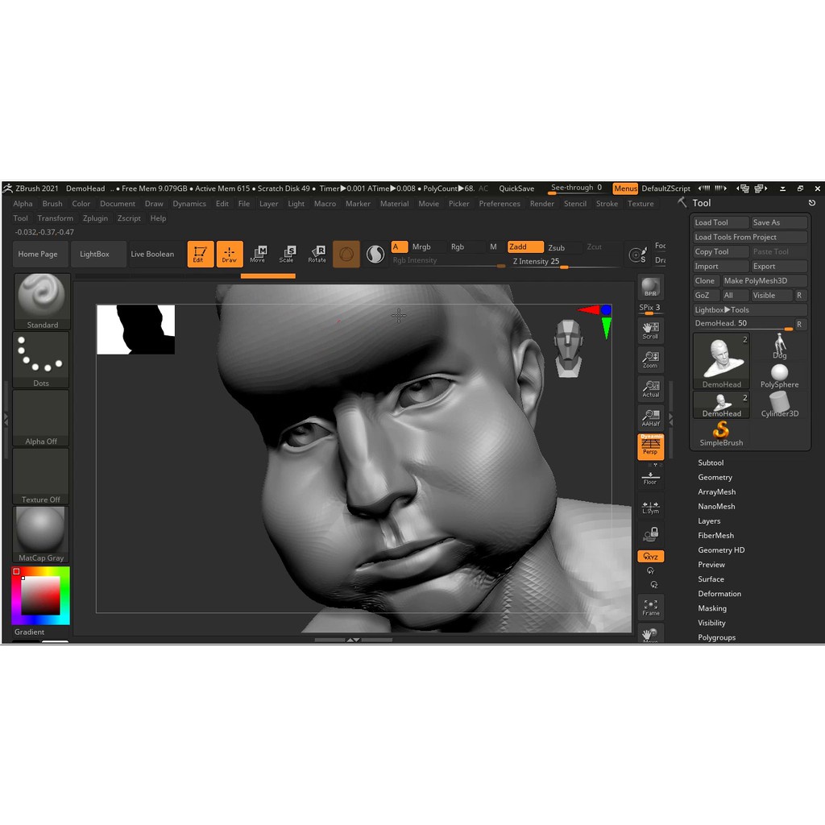Toggle Zadd sculpting mode
The width and height of the screenshot is (825, 825).
click(x=524, y=247)
